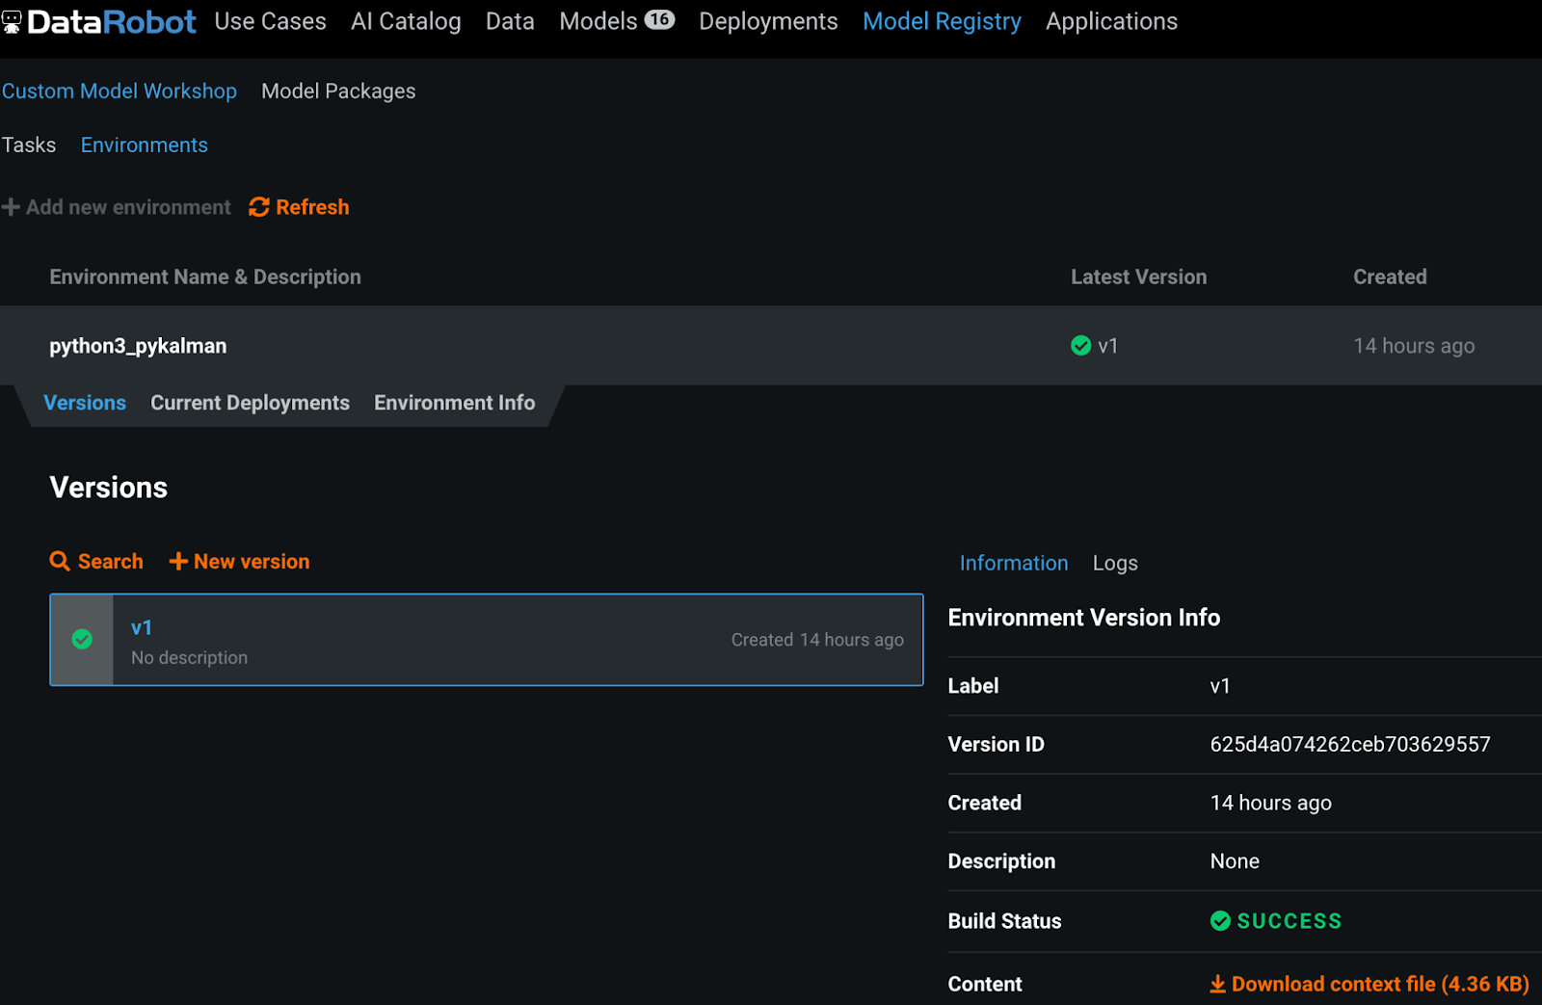Viewport: 1542px width, 1005px height.
Task: Click the refresh arrows icon
Action: pos(258,207)
